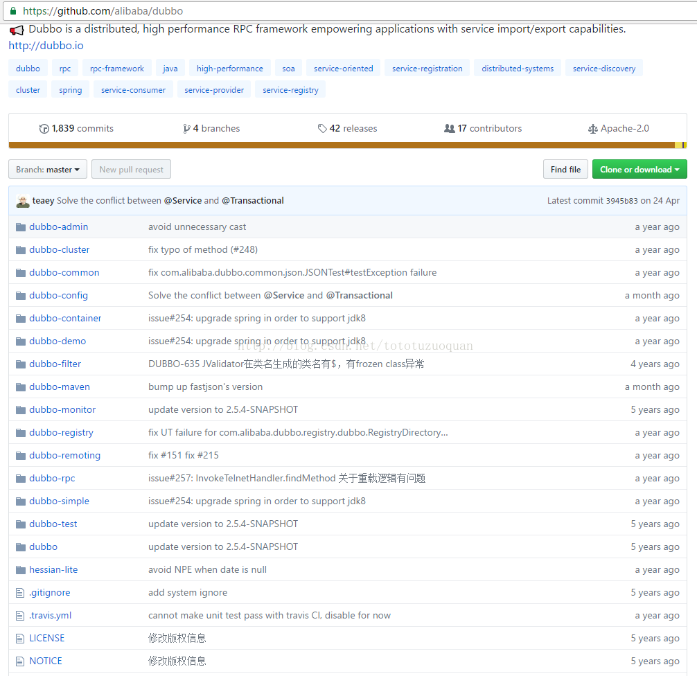Select the distributed-systems topic tag
697x676 pixels.
coord(518,69)
